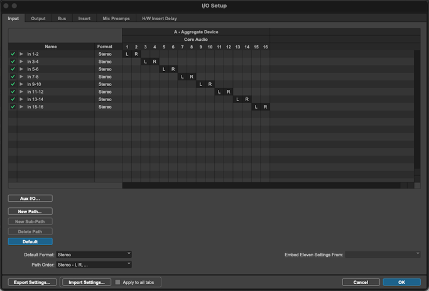Click the L cell for In 11-12
Image resolution: width=429 pixels, height=291 pixels.
click(219, 92)
